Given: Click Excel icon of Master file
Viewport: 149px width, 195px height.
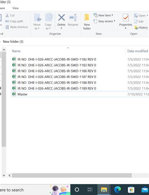Looking at the screenshot, I should coord(14,94).
